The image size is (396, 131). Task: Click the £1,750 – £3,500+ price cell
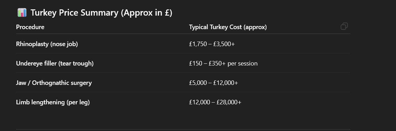(x=212, y=44)
